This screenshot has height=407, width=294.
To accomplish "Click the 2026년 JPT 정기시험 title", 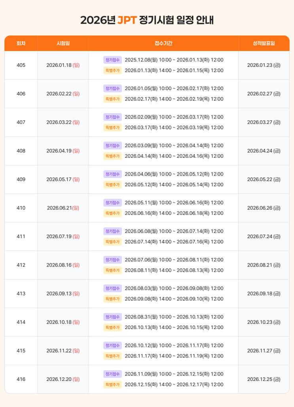I will [x=147, y=20].
